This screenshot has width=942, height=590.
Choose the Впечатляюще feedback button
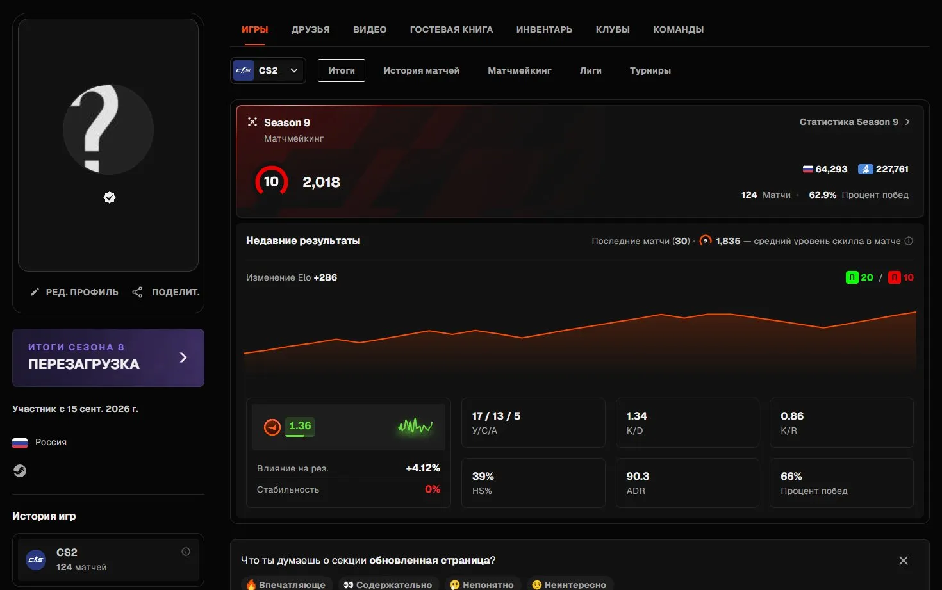(286, 584)
